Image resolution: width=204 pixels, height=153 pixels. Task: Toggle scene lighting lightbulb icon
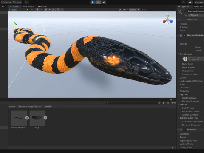coord(37,10)
